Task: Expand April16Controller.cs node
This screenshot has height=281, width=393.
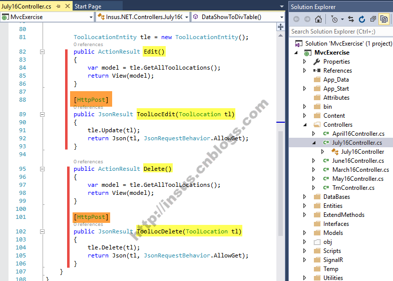Action: 313,134
